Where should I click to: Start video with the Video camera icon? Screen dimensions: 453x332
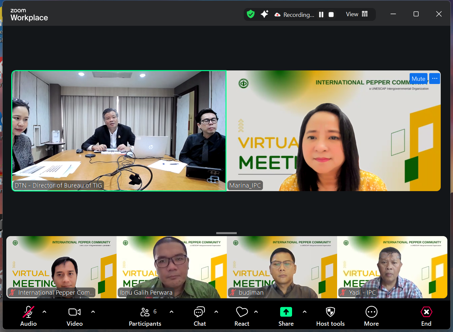click(x=74, y=312)
